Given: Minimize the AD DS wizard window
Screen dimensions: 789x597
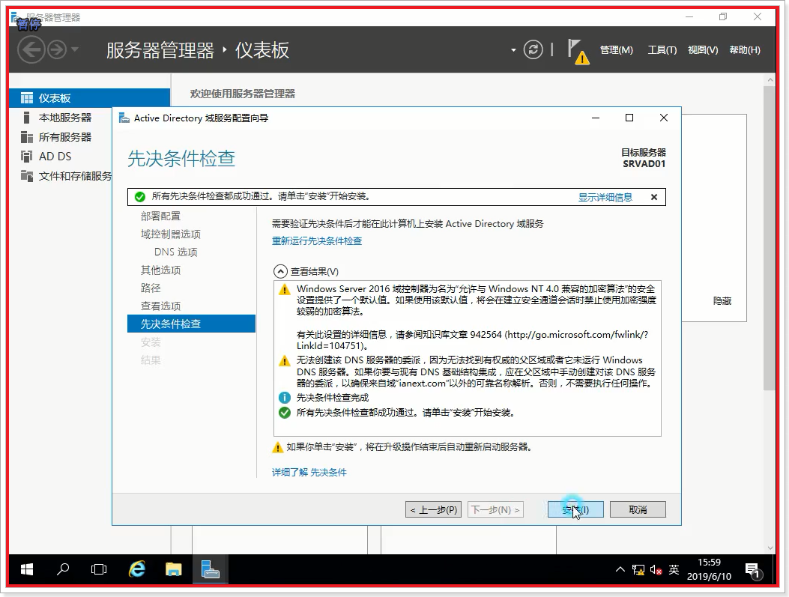Looking at the screenshot, I should coord(596,118).
